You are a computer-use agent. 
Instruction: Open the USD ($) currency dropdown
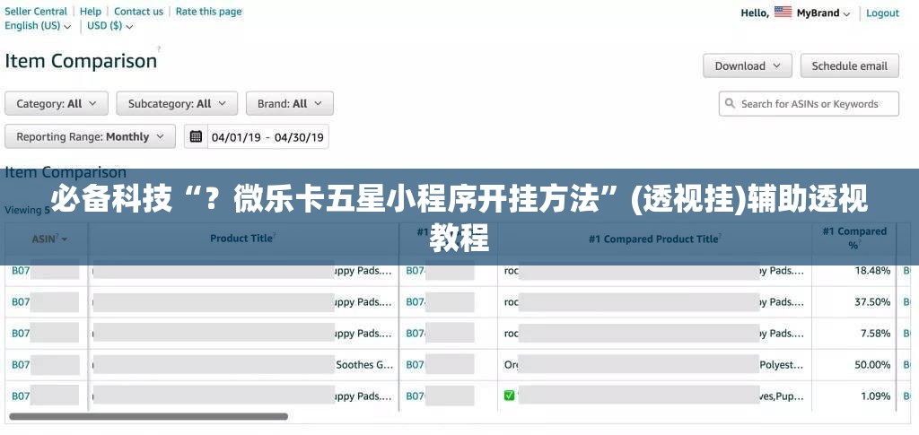110,26
